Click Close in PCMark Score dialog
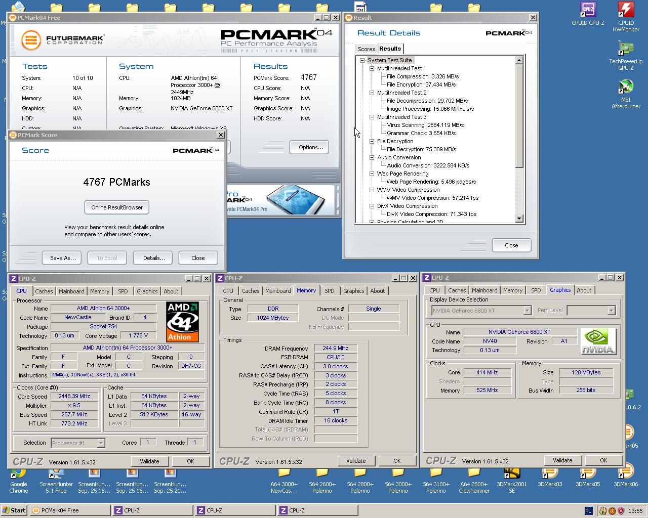 (198, 258)
